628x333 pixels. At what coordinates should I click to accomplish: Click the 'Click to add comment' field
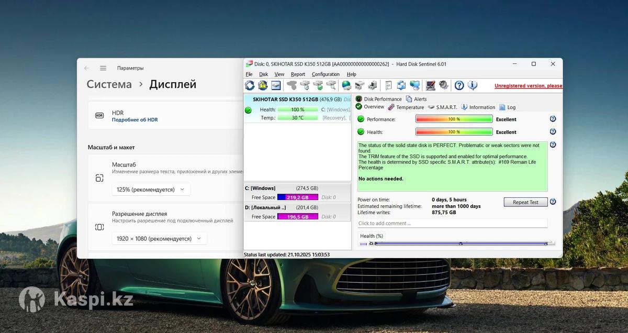coord(452,223)
